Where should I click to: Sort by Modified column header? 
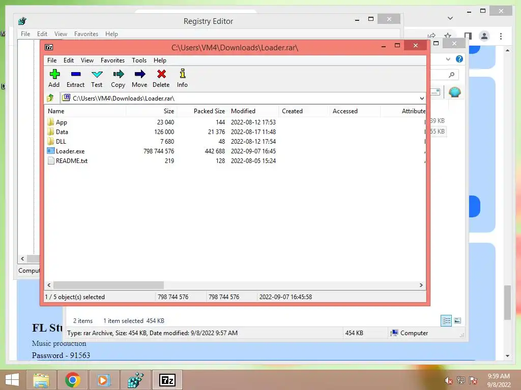tap(253, 111)
